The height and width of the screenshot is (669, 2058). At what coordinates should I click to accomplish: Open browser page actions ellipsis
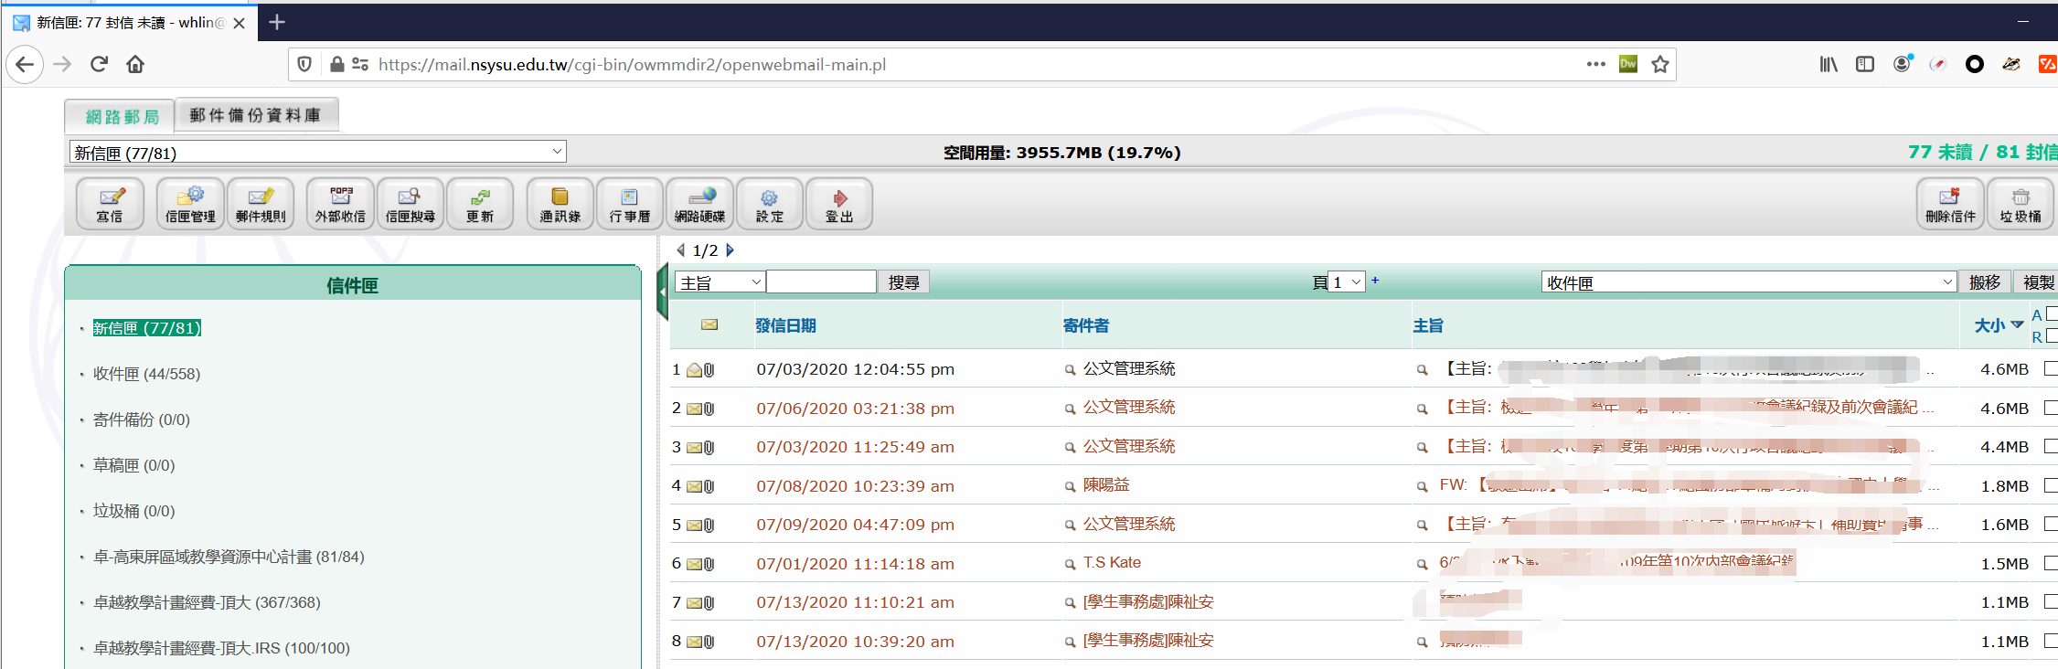[1596, 64]
